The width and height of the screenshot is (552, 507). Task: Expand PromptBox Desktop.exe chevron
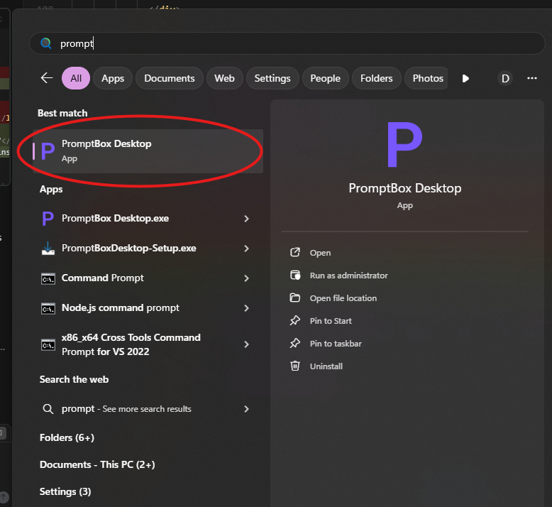[246, 219]
